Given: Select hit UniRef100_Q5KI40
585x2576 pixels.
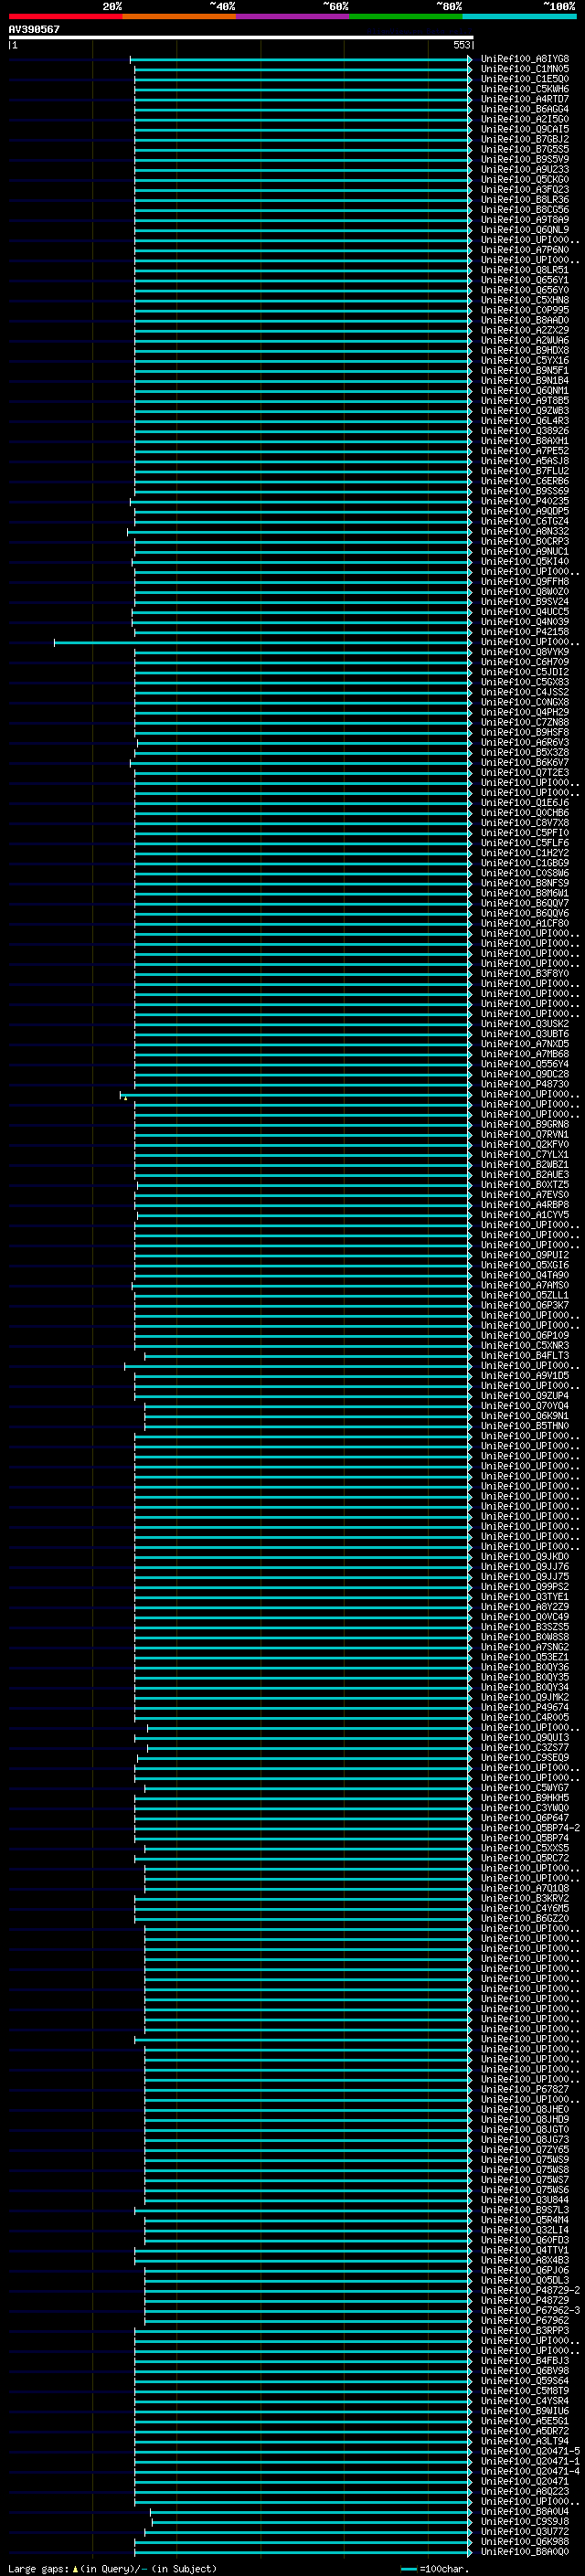Looking at the screenshot, I should [x=525, y=562].
